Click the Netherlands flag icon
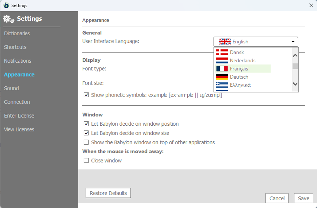 [x=222, y=60]
